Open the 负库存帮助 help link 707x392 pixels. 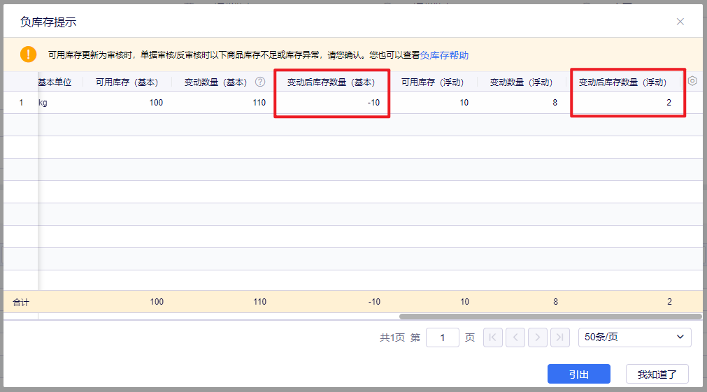pyautogui.click(x=444, y=55)
